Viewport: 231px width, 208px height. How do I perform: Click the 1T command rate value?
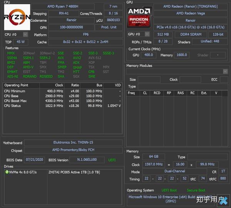click(223, 171)
